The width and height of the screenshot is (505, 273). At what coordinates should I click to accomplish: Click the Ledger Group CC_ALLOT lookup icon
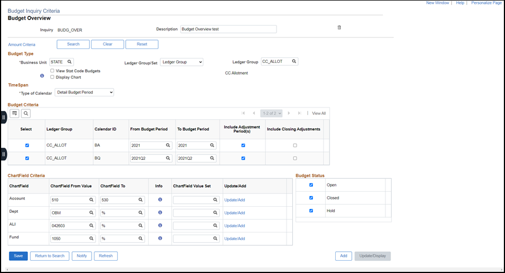(294, 62)
